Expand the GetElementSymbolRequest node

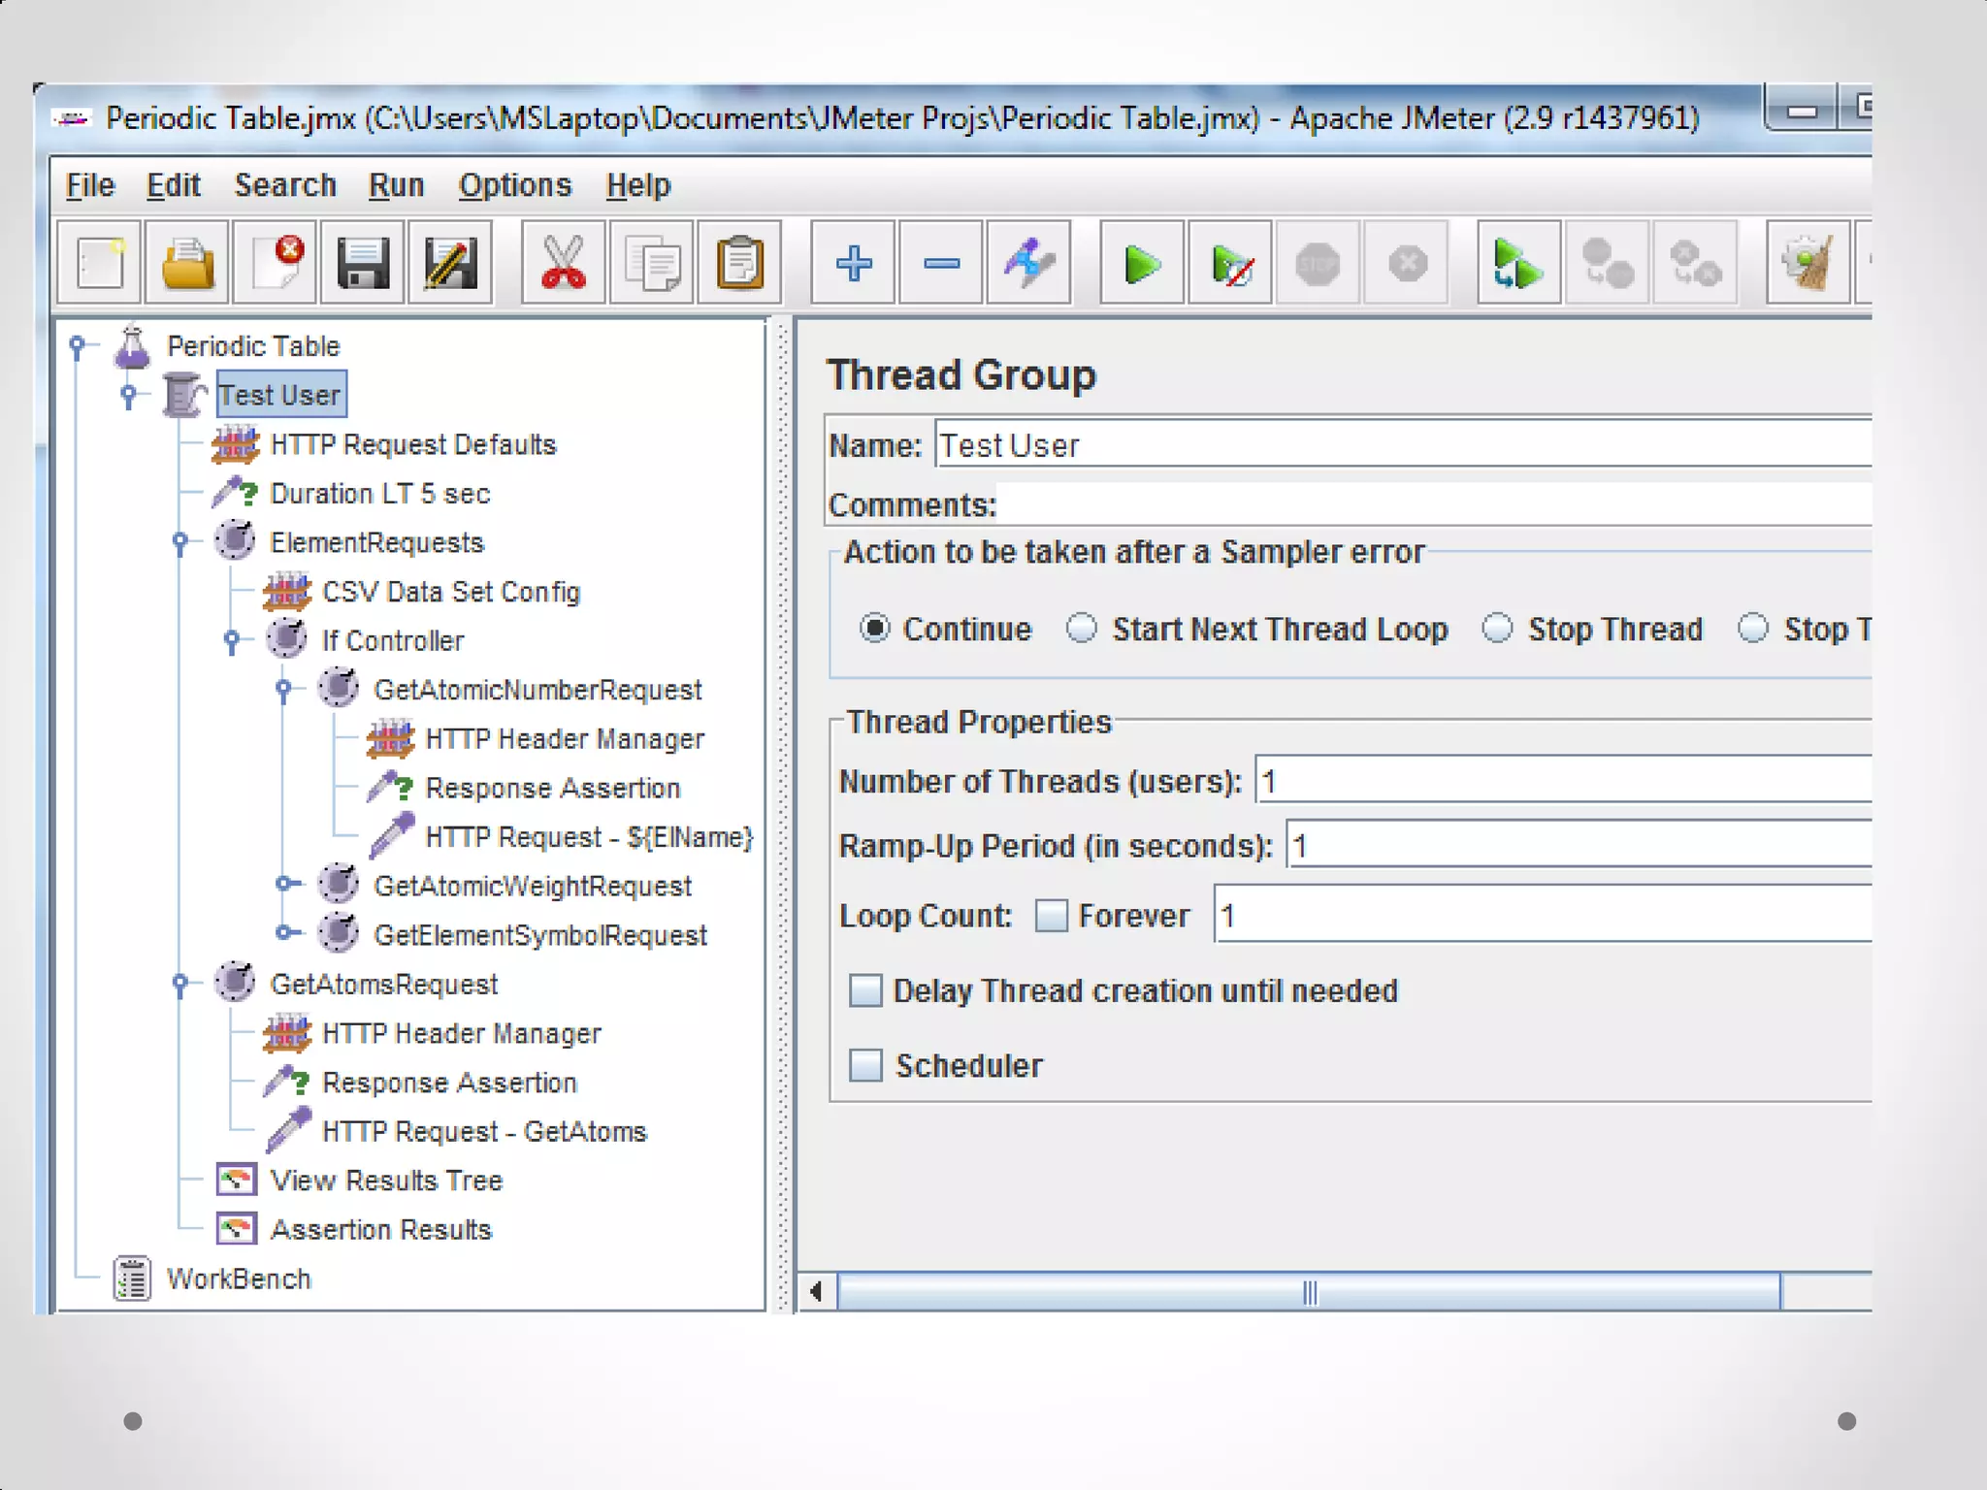[x=285, y=933]
